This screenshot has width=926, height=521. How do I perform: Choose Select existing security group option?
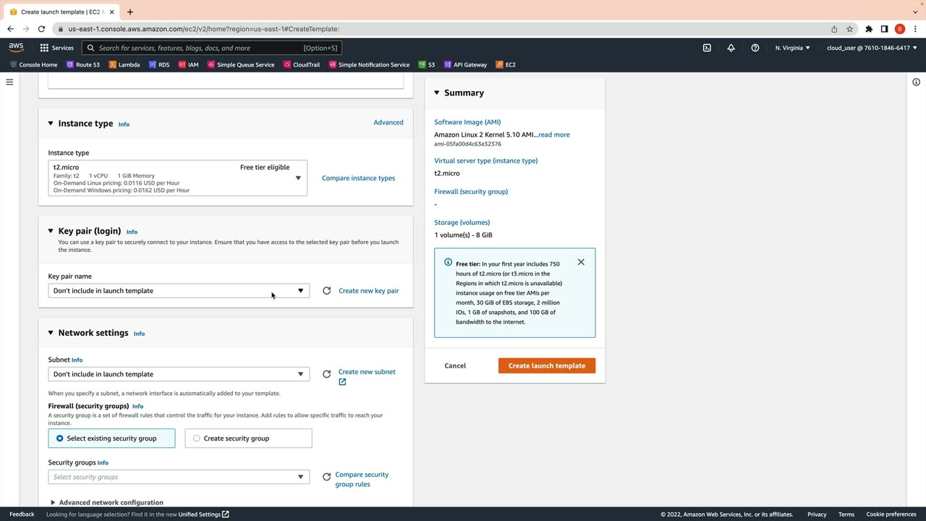111,439
